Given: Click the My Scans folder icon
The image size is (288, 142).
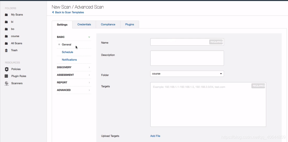Looking at the screenshot, I should 6,15.
